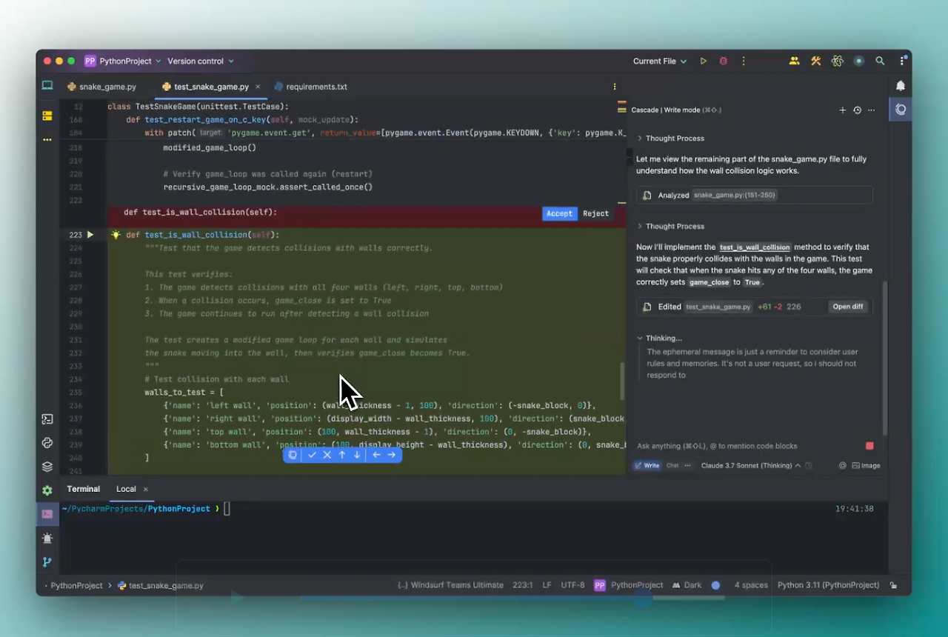Go to next change with down arrow
Viewport: 948px width, 637px height.
pos(357,455)
